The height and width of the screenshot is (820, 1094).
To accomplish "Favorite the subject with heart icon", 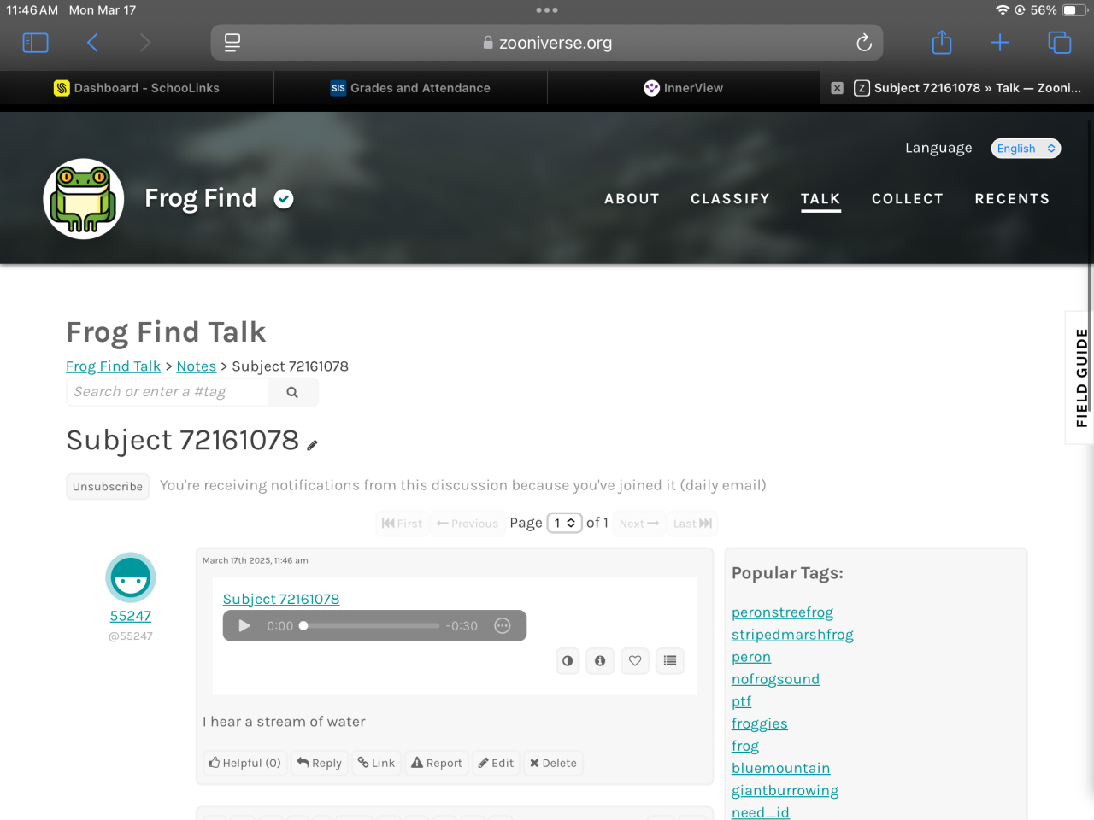I will click(x=635, y=661).
